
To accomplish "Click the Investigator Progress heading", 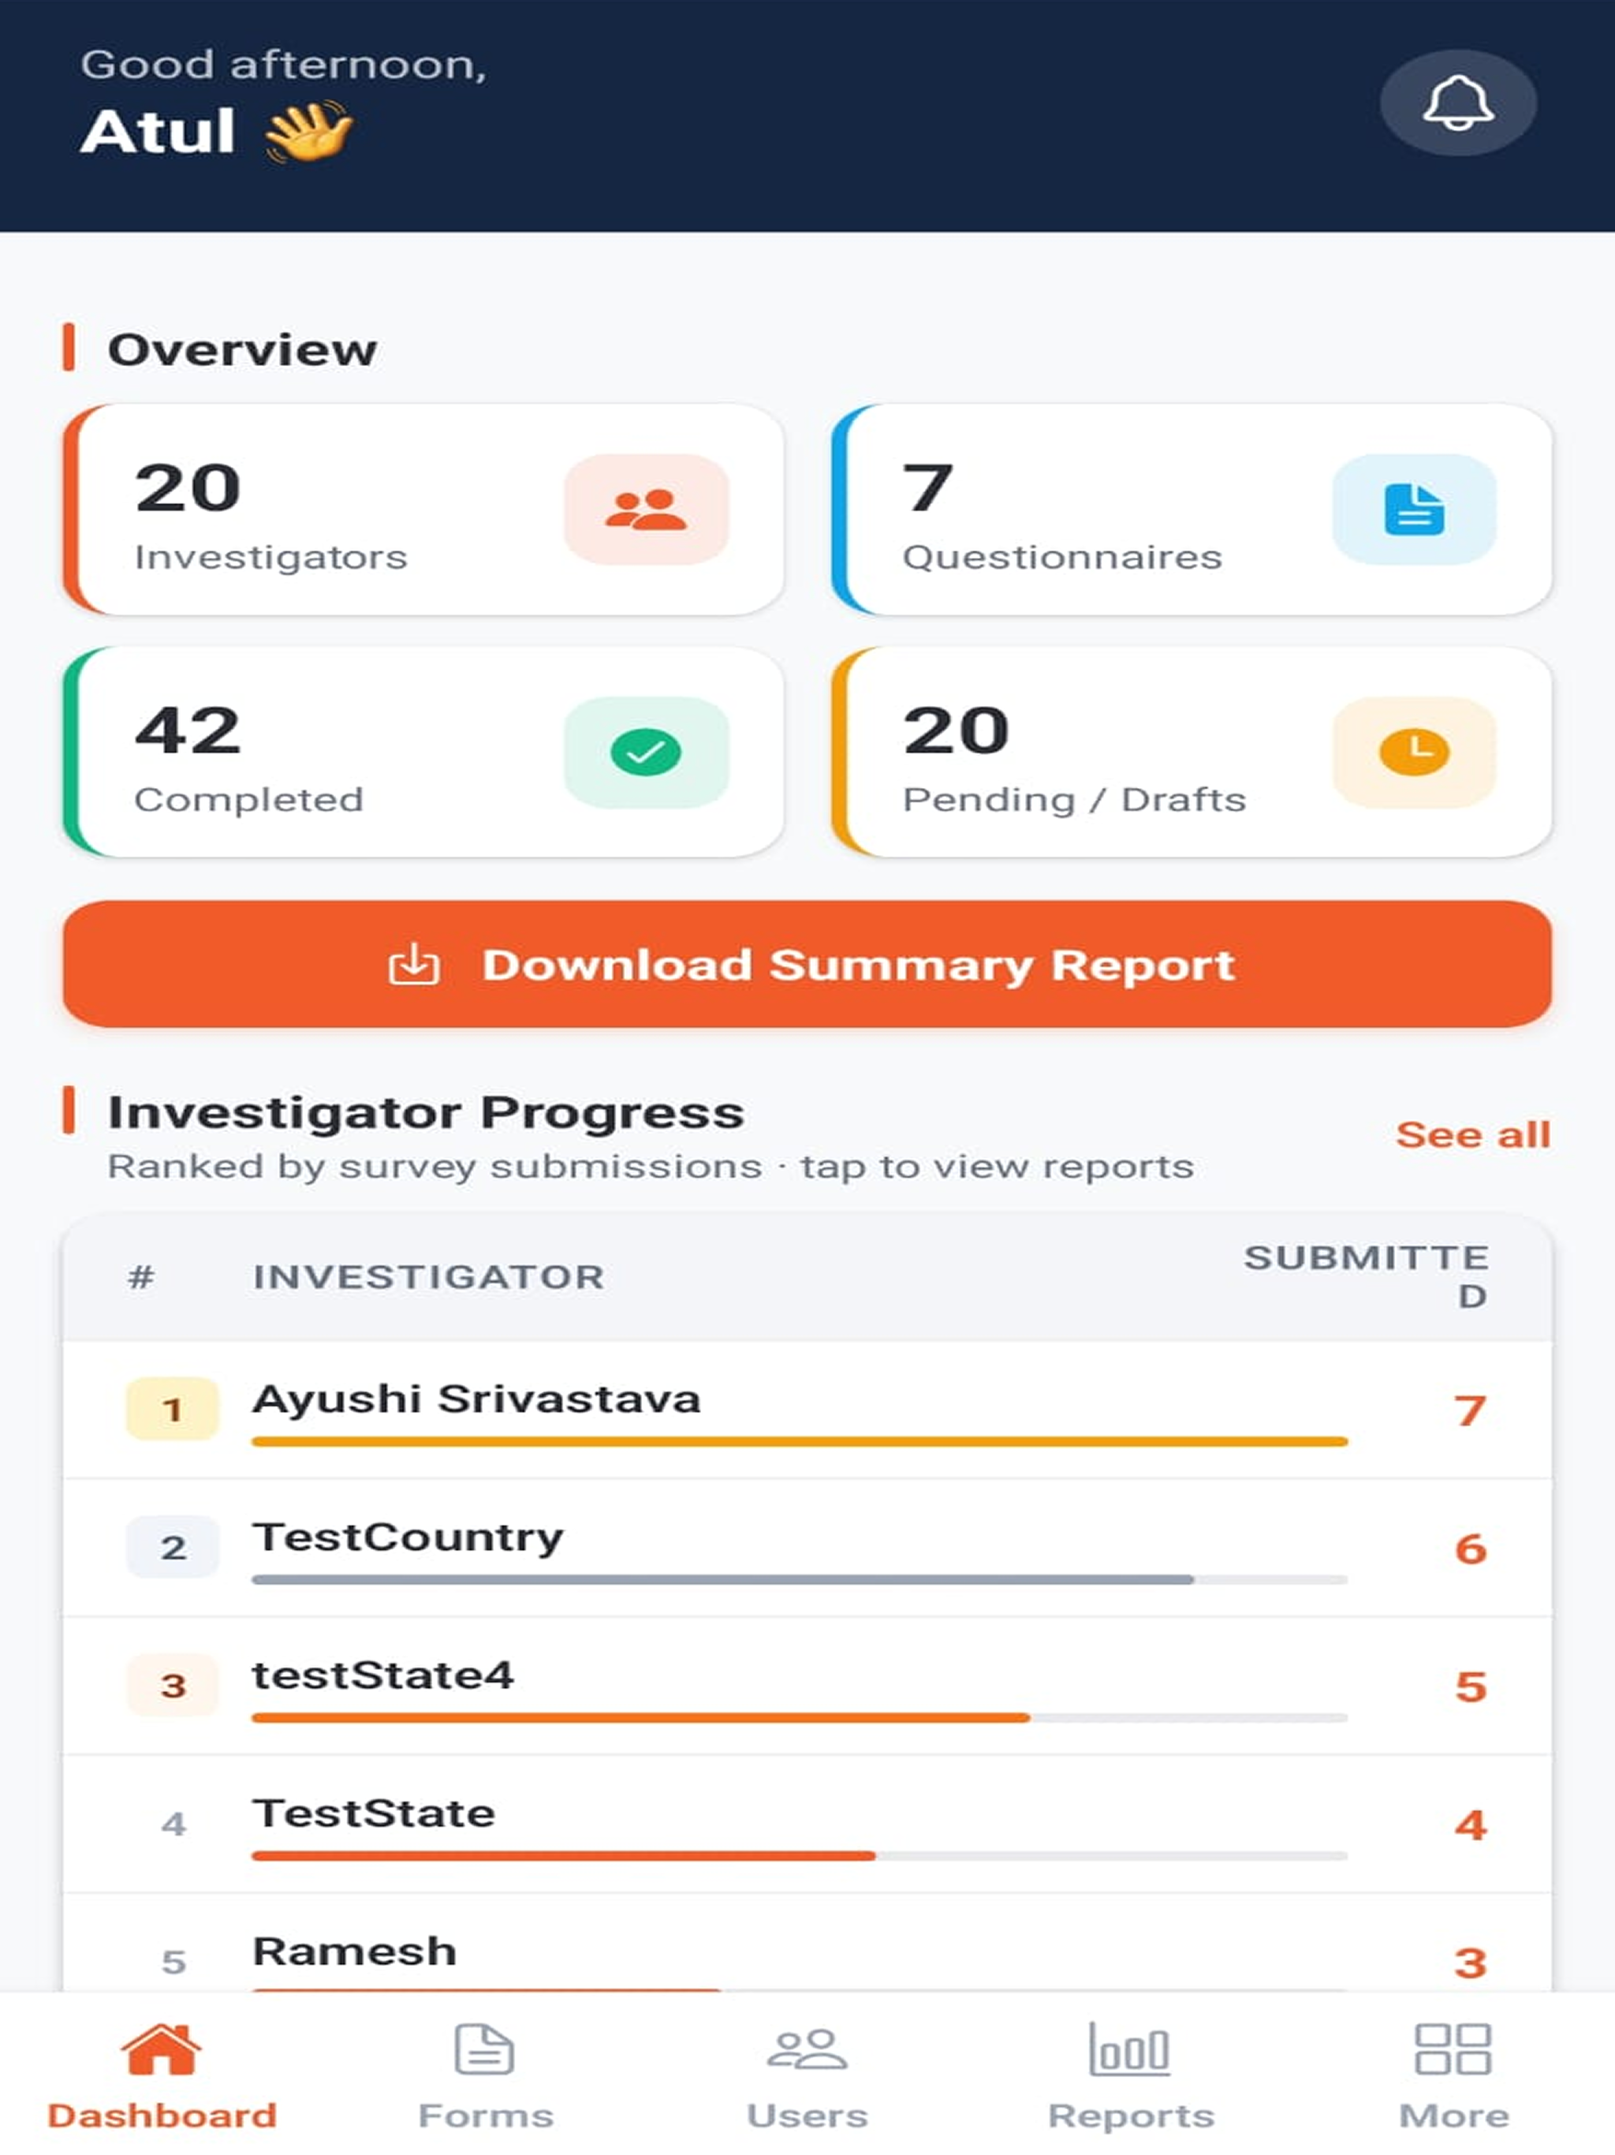I will 426,1114.
